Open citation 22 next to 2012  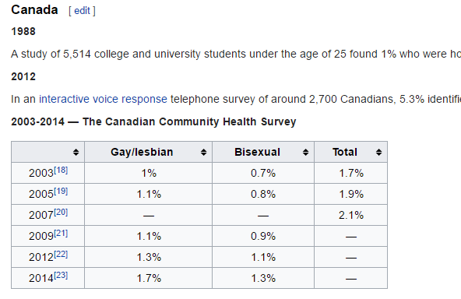tap(61, 255)
